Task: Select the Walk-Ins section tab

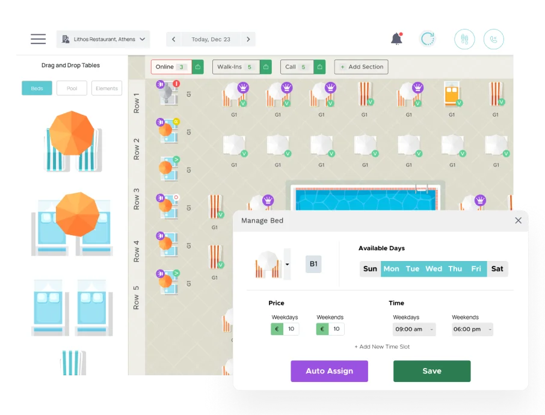Action: [x=236, y=67]
